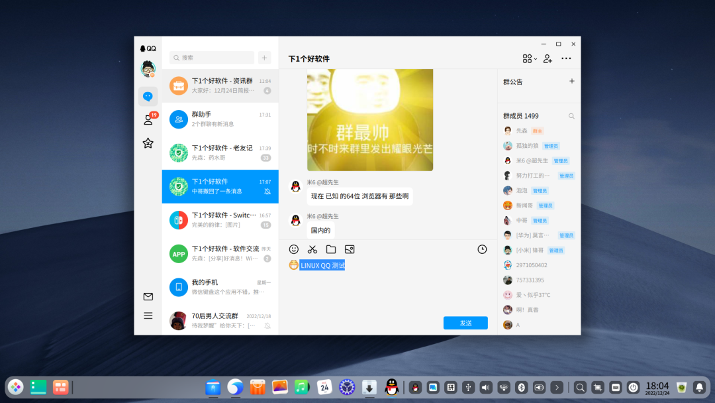Click the 米6 @超先生 avatar beside 国内的
This screenshot has height=403, width=715.
click(x=295, y=221)
